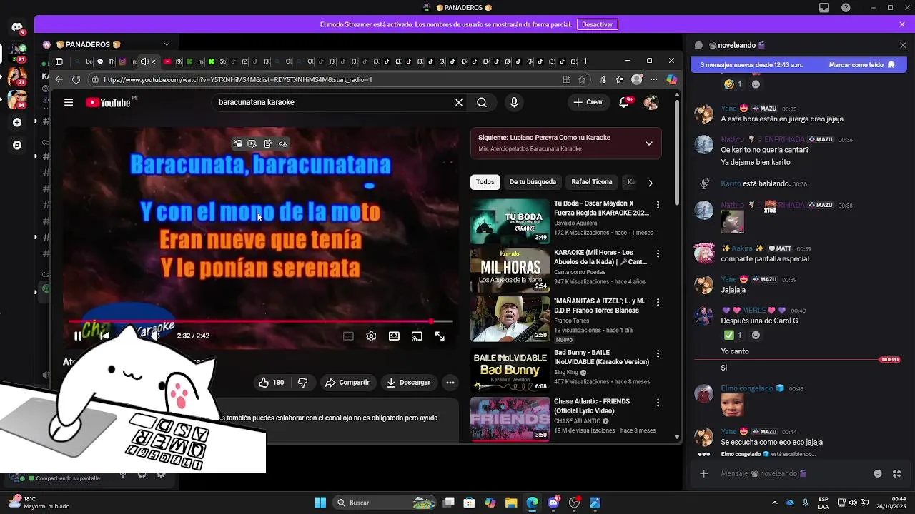Open Discord inbox icon in title bar
The height and width of the screenshot is (514, 915).
pos(824,8)
